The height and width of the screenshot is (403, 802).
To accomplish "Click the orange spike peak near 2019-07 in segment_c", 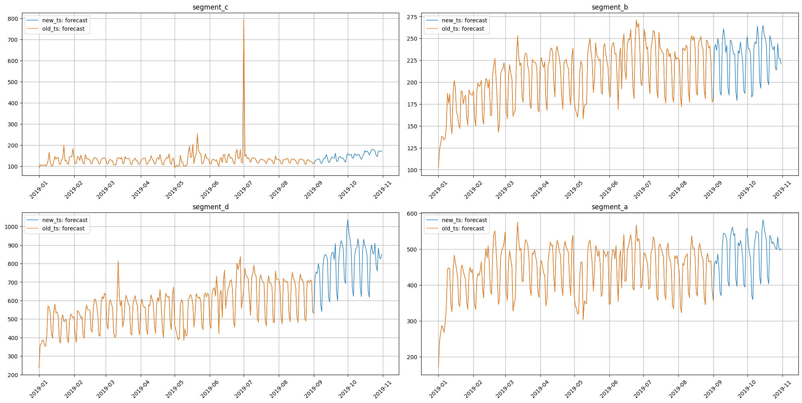I will tap(244, 20).
